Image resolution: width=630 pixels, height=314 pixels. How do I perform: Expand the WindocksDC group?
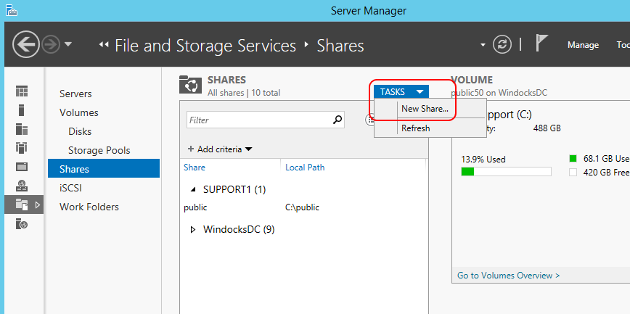pyautogui.click(x=193, y=230)
